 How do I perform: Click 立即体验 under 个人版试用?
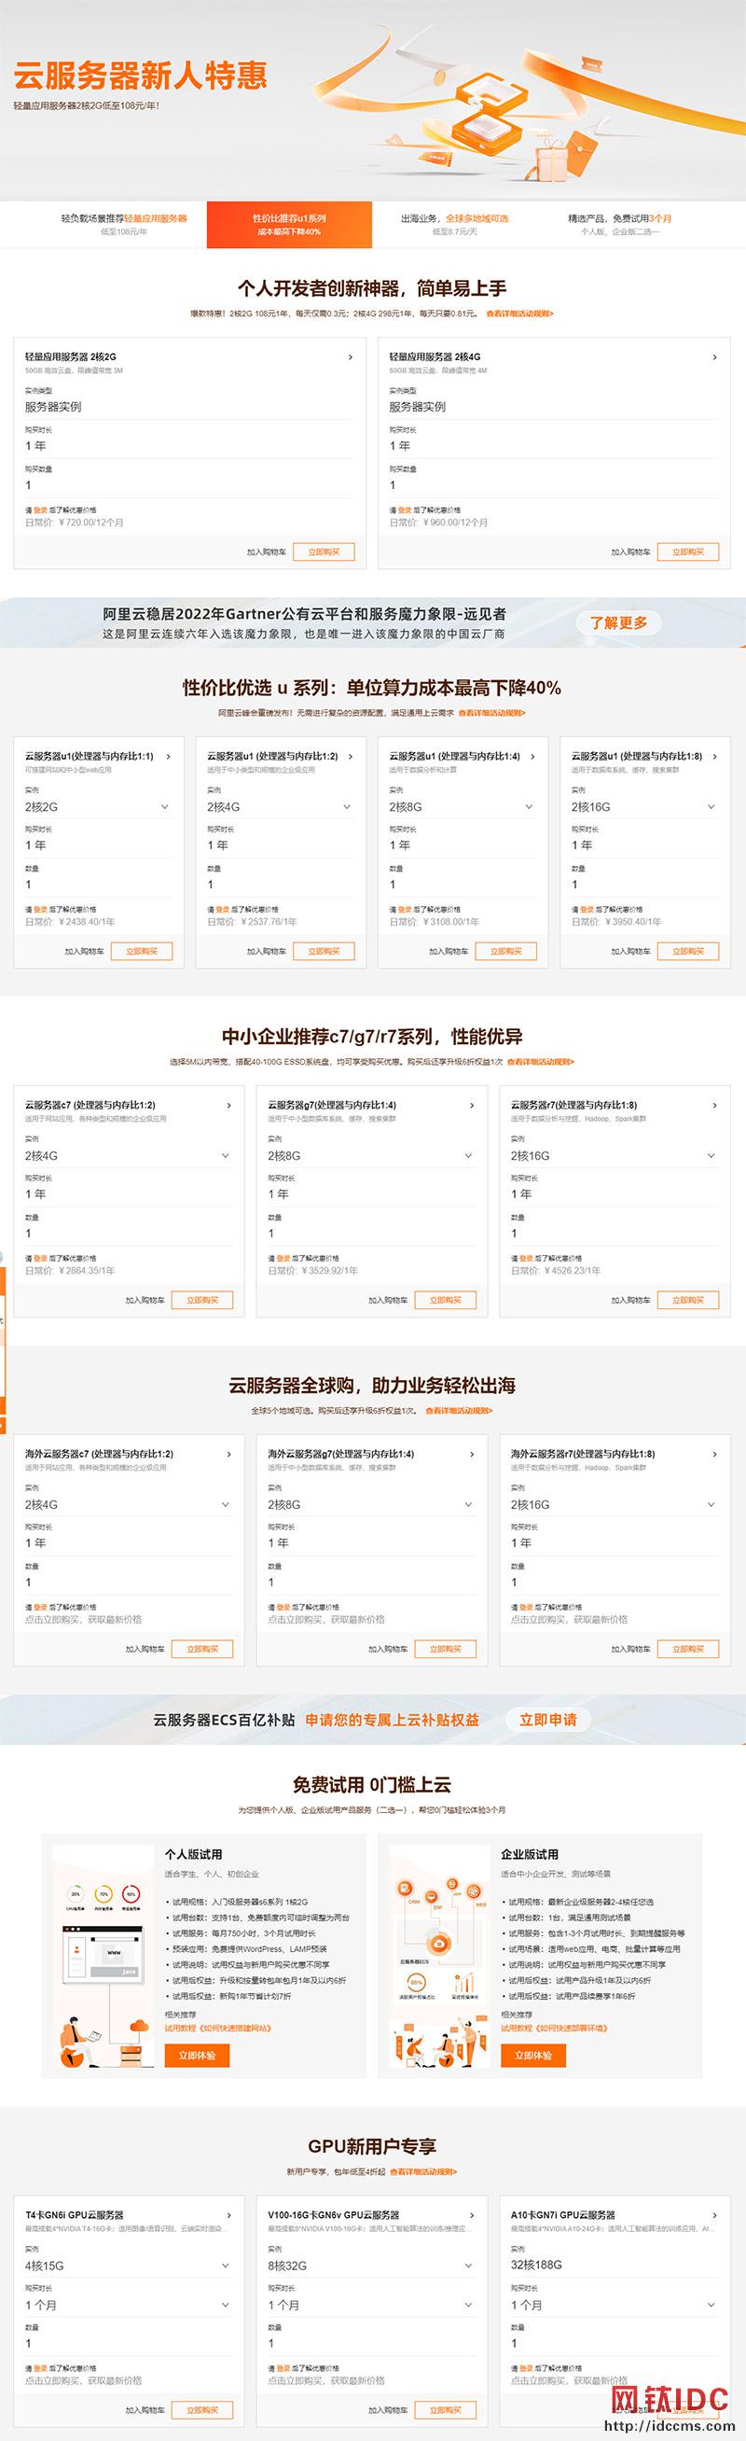point(197,2055)
